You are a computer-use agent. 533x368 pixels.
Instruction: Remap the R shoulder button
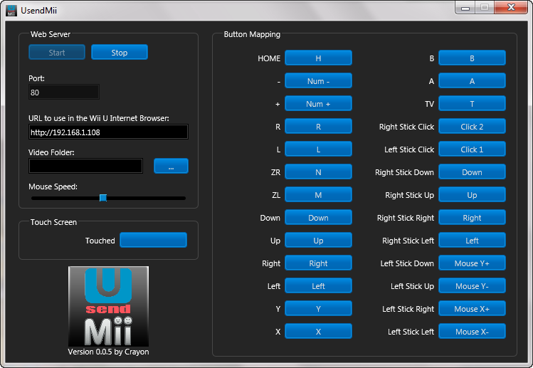pyautogui.click(x=318, y=126)
